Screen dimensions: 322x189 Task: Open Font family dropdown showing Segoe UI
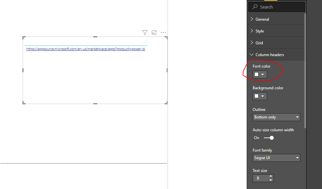(276, 158)
